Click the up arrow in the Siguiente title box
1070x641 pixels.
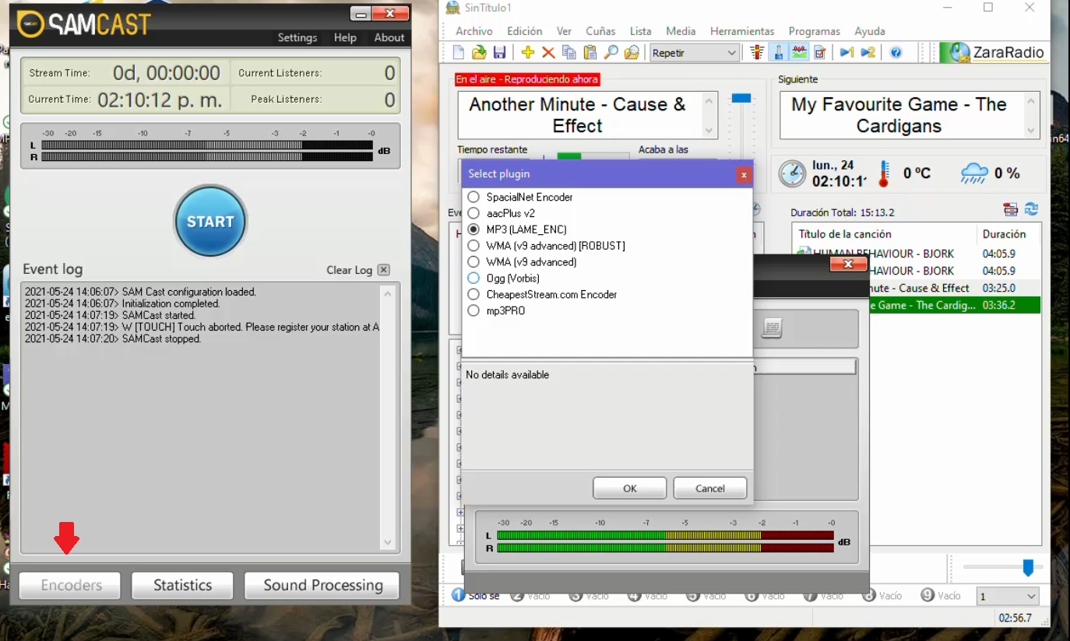(1032, 100)
